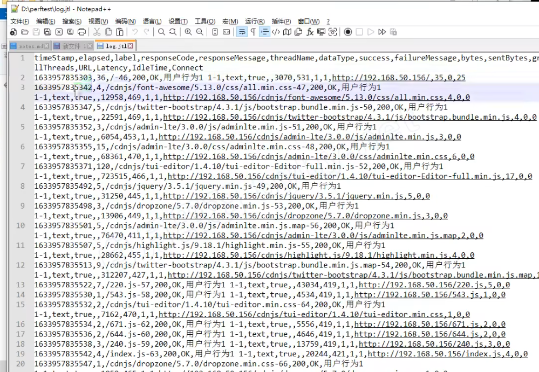Viewport: 539px width, 372px height.
Task: Click the monitoring eye icon
Action: click(332, 32)
